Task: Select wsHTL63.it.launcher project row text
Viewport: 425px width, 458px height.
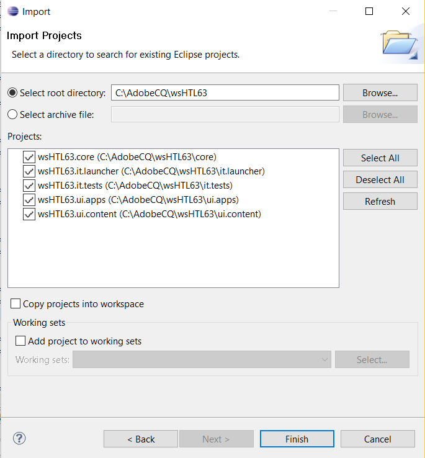Action: tap(151, 171)
